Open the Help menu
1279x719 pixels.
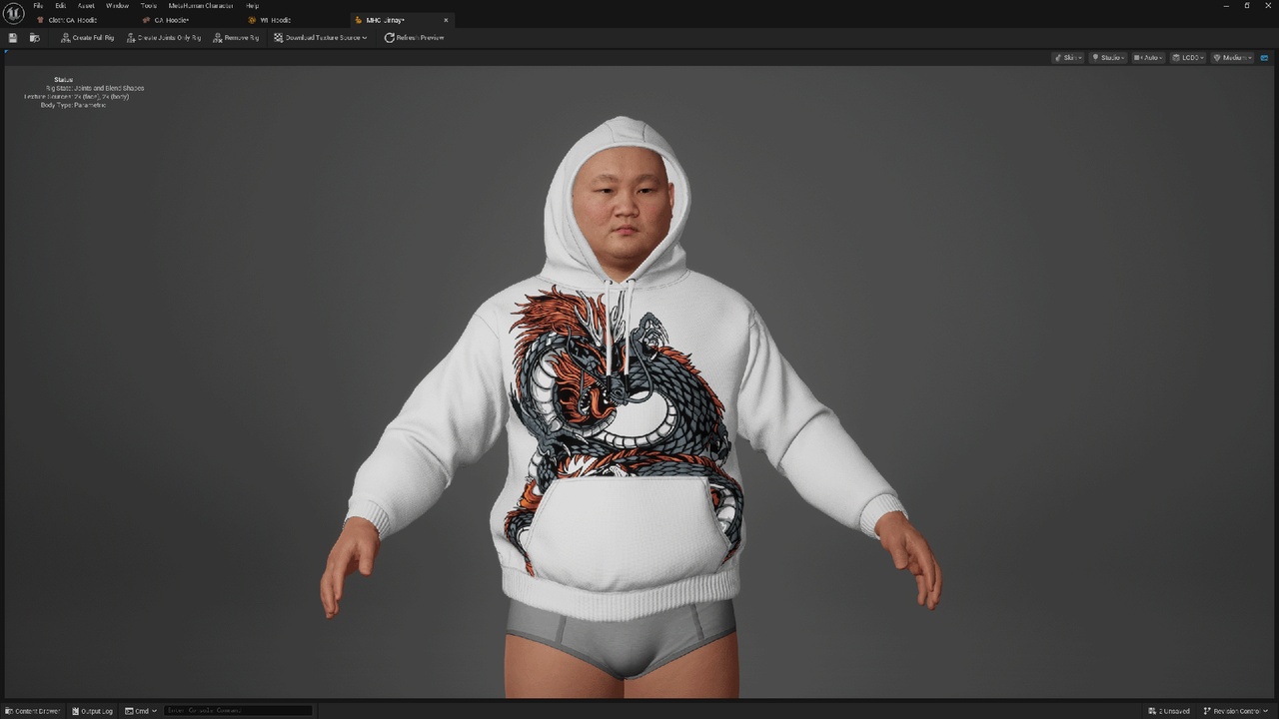[252, 5]
